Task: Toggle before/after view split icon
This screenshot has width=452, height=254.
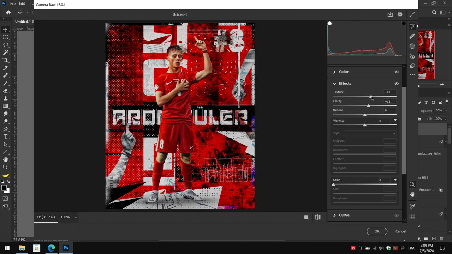Action: click(x=318, y=217)
